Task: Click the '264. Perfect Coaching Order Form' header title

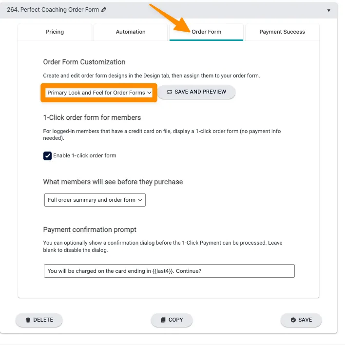Action: click(x=53, y=10)
